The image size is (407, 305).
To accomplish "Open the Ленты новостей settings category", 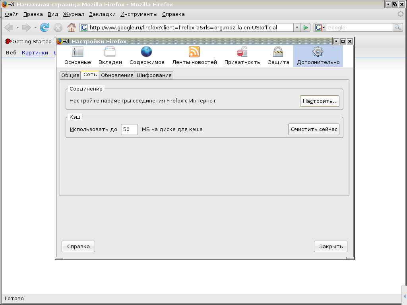I will (194, 56).
